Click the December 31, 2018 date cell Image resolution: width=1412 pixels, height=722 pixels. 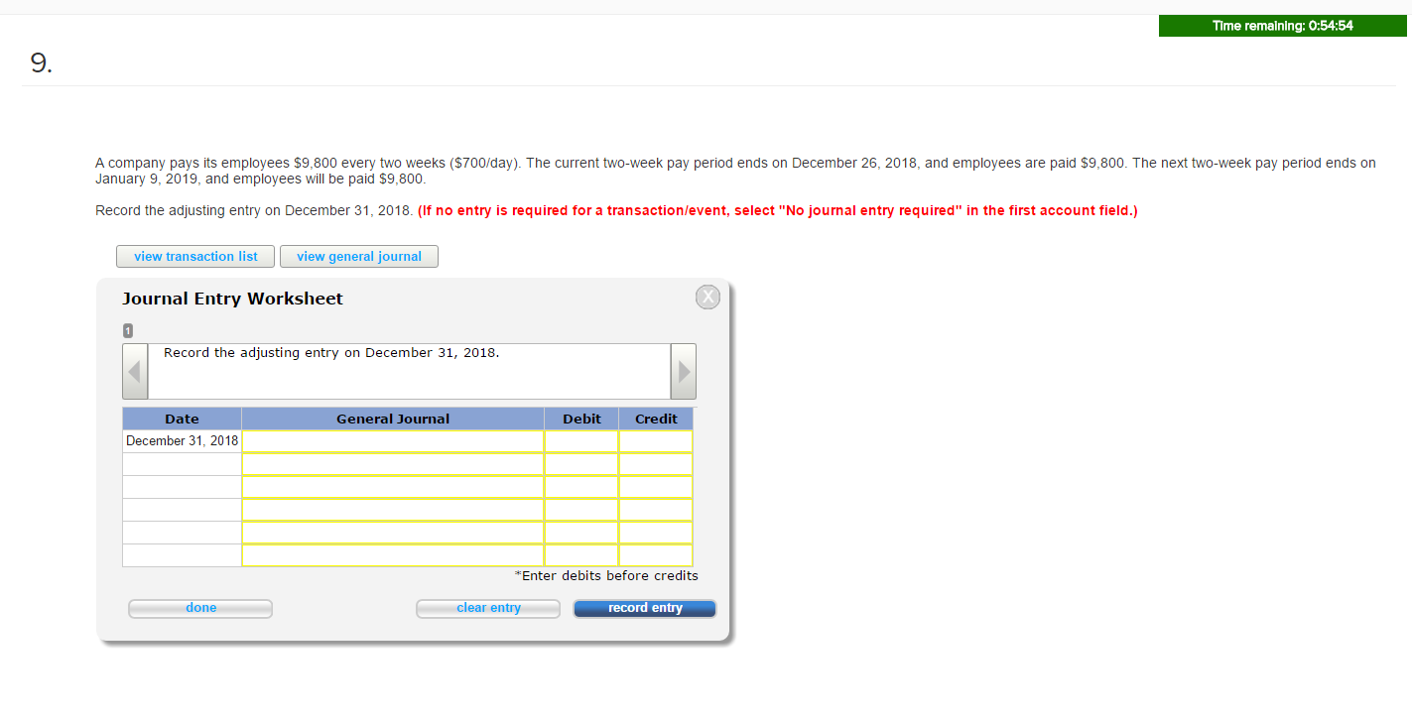pos(182,441)
